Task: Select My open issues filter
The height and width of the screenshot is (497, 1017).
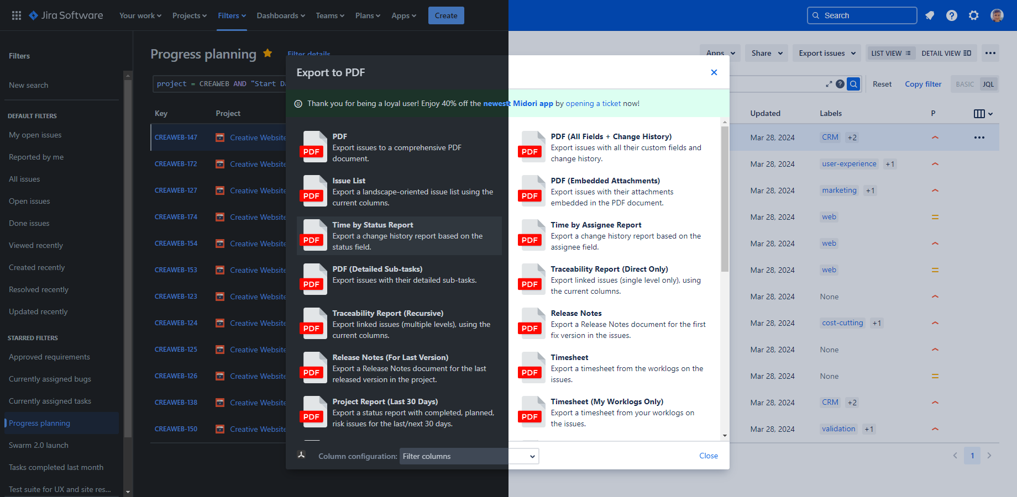Action: [35, 135]
